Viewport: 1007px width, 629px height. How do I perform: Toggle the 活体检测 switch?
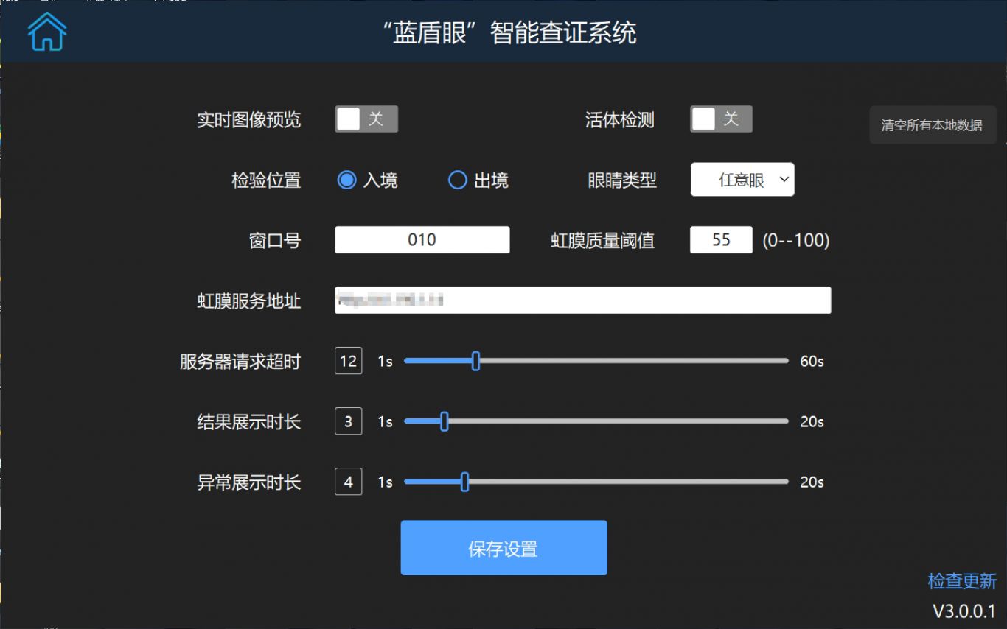pyautogui.click(x=721, y=119)
